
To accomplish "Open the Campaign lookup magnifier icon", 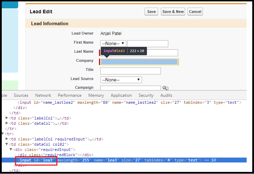I will [165, 88].
